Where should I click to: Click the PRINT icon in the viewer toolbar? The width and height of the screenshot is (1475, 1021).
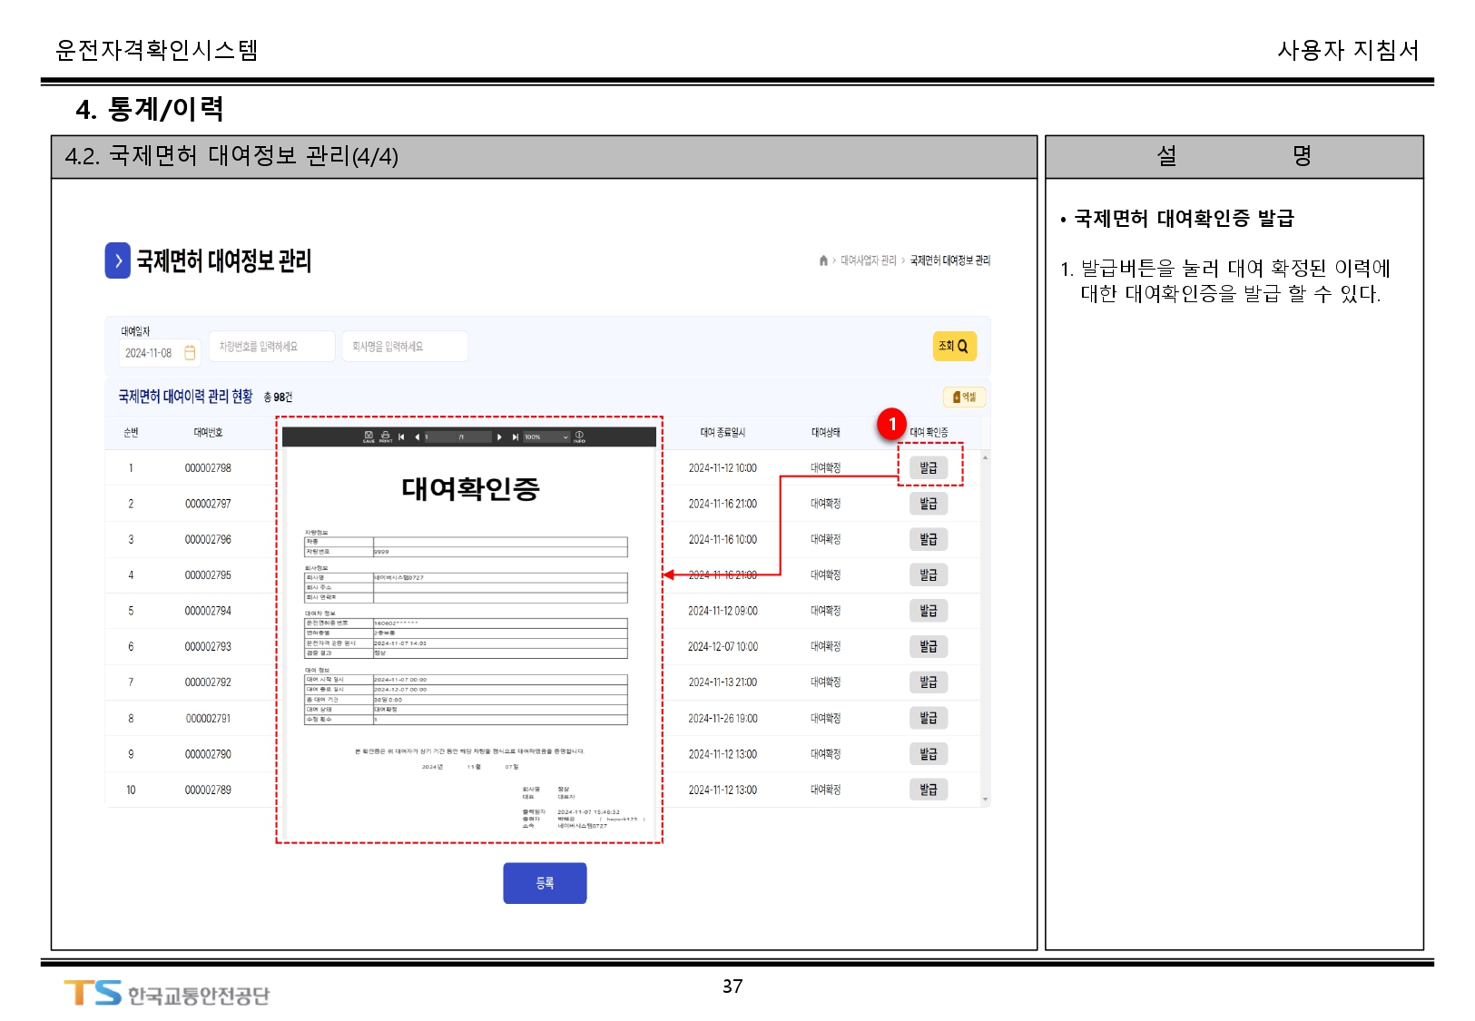[385, 437]
